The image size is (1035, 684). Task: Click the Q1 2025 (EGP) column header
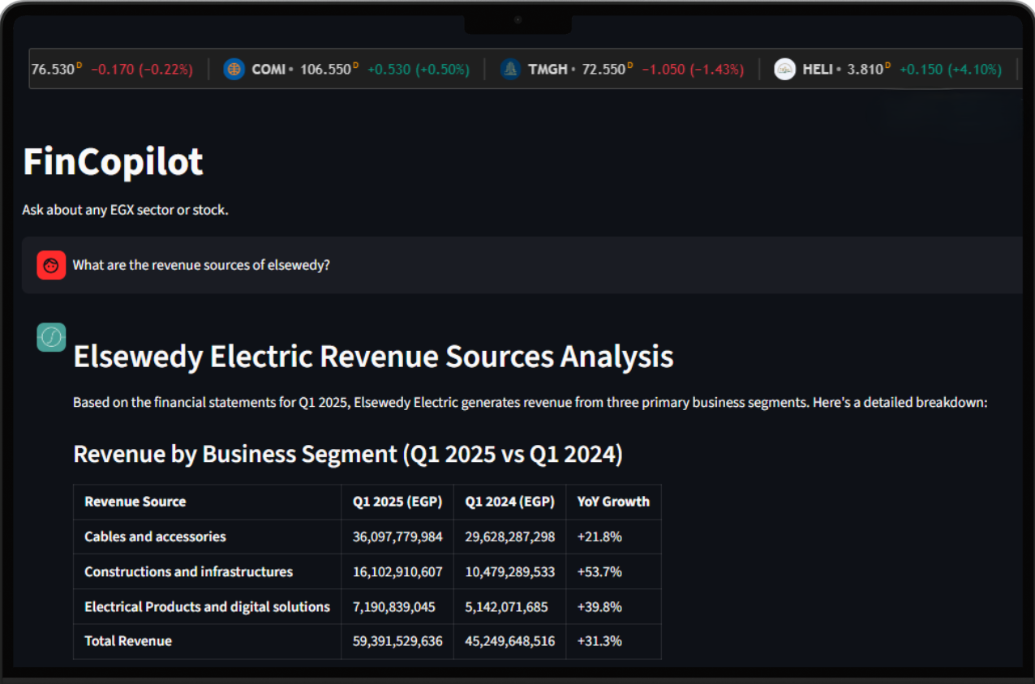[x=397, y=502]
